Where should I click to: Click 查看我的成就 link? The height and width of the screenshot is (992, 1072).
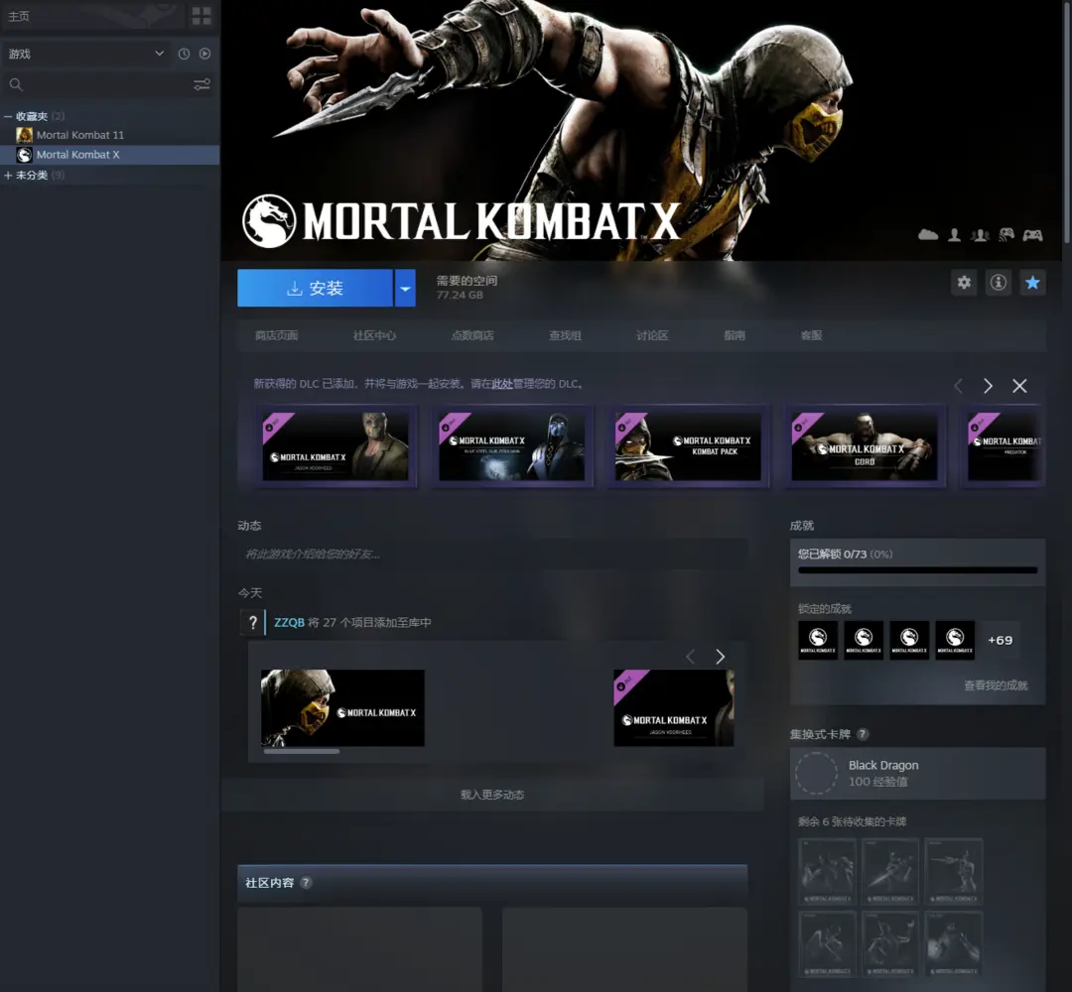(x=996, y=685)
